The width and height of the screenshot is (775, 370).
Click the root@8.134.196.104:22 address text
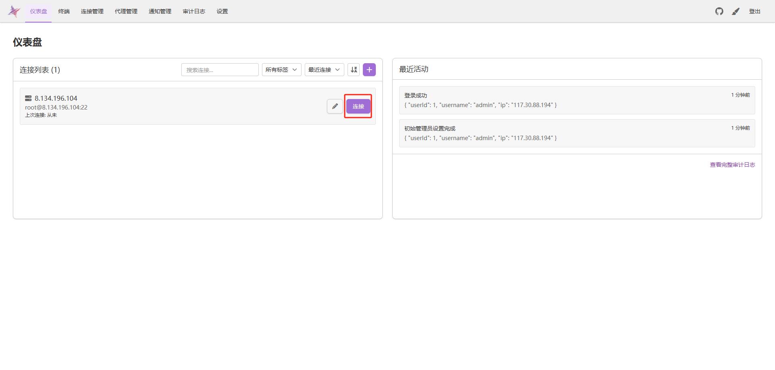point(56,107)
